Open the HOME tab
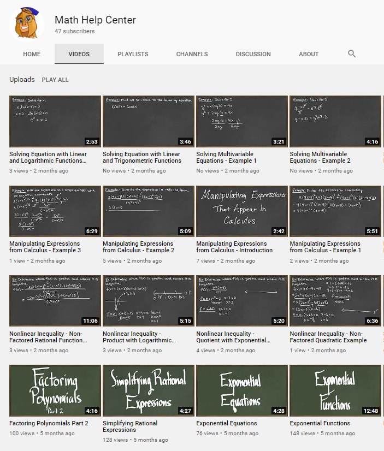 coord(32,54)
